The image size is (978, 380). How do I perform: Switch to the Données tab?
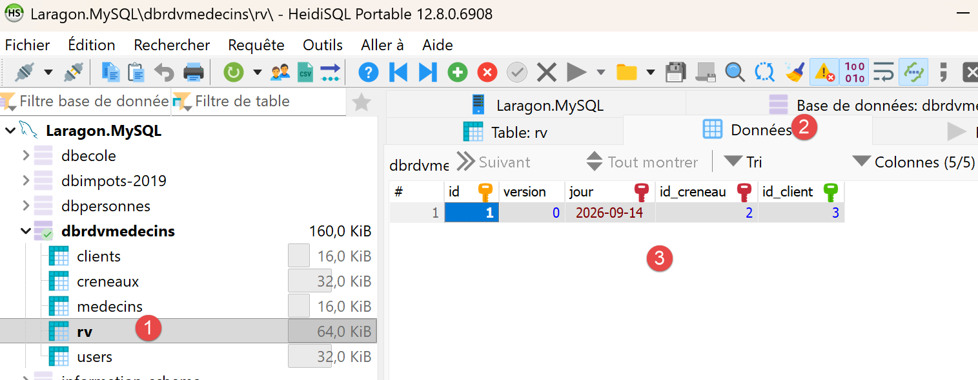click(x=747, y=129)
